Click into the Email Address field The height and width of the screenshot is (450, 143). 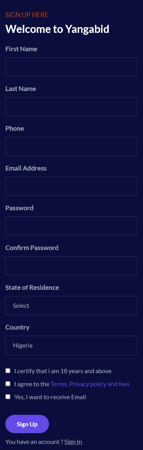[x=71, y=186]
